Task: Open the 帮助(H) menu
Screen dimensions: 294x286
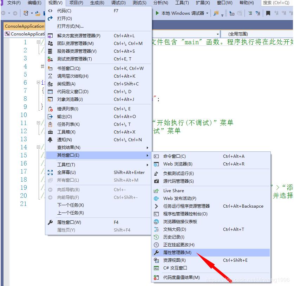Action: pyautogui.click(x=247, y=3)
